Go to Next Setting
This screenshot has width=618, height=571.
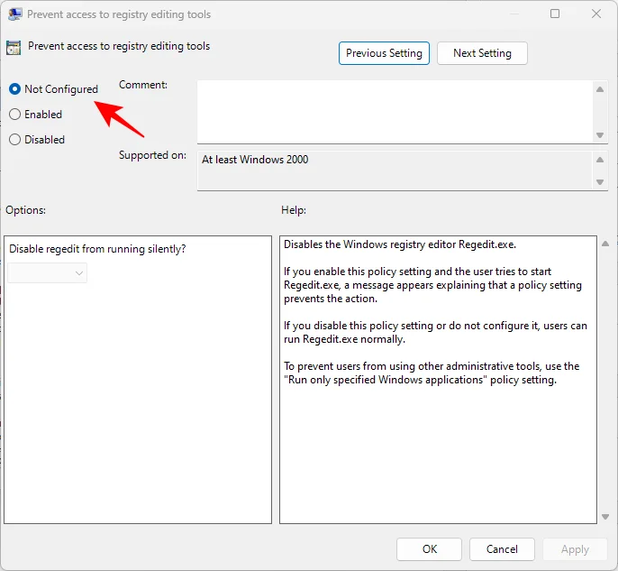[x=482, y=53]
